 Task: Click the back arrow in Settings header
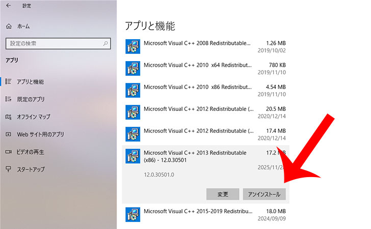[x=8, y=6]
